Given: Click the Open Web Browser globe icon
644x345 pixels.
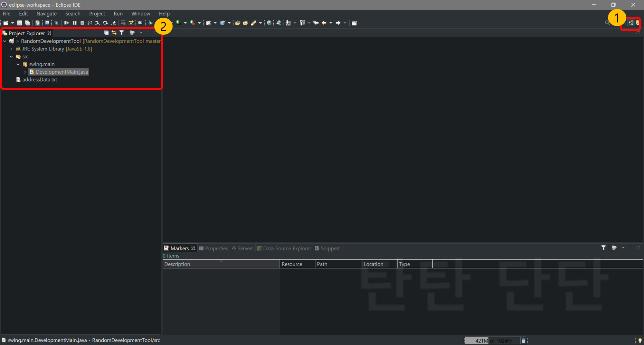Looking at the screenshot, I should pyautogui.click(x=269, y=23).
